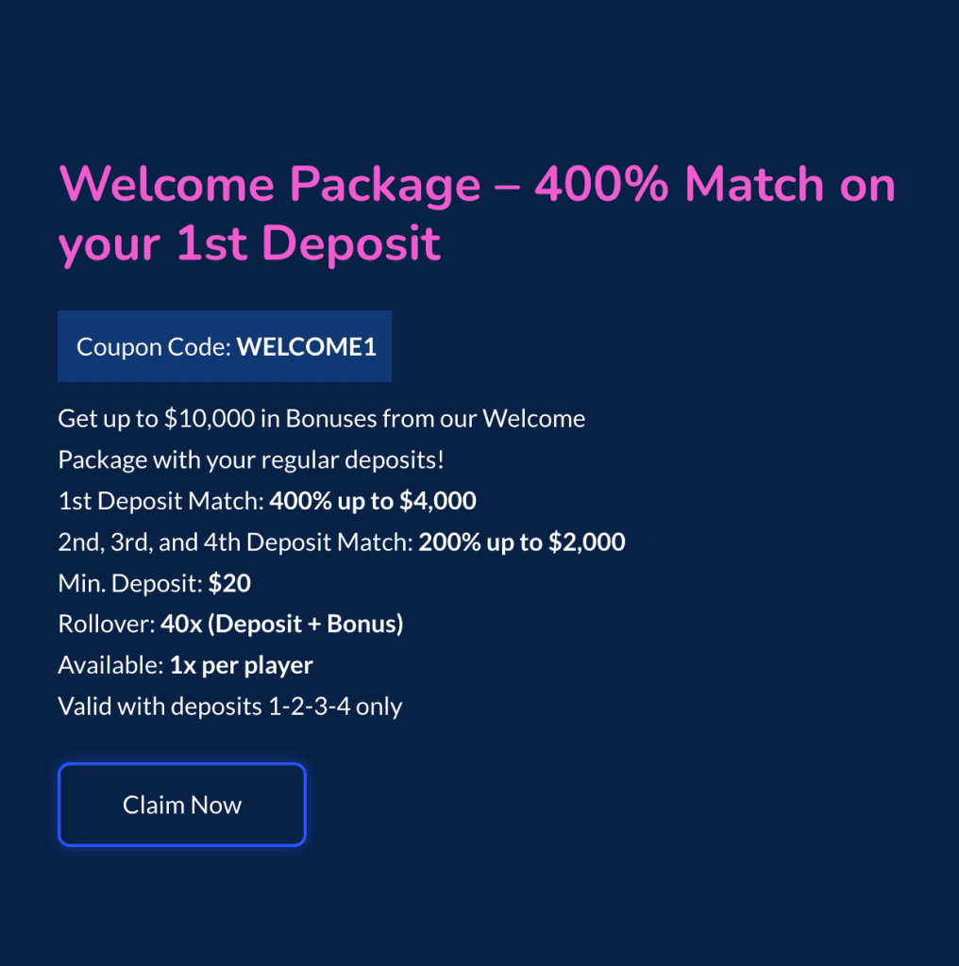Click the Claim Now button
Screen dimensions: 959x966
click(x=181, y=805)
